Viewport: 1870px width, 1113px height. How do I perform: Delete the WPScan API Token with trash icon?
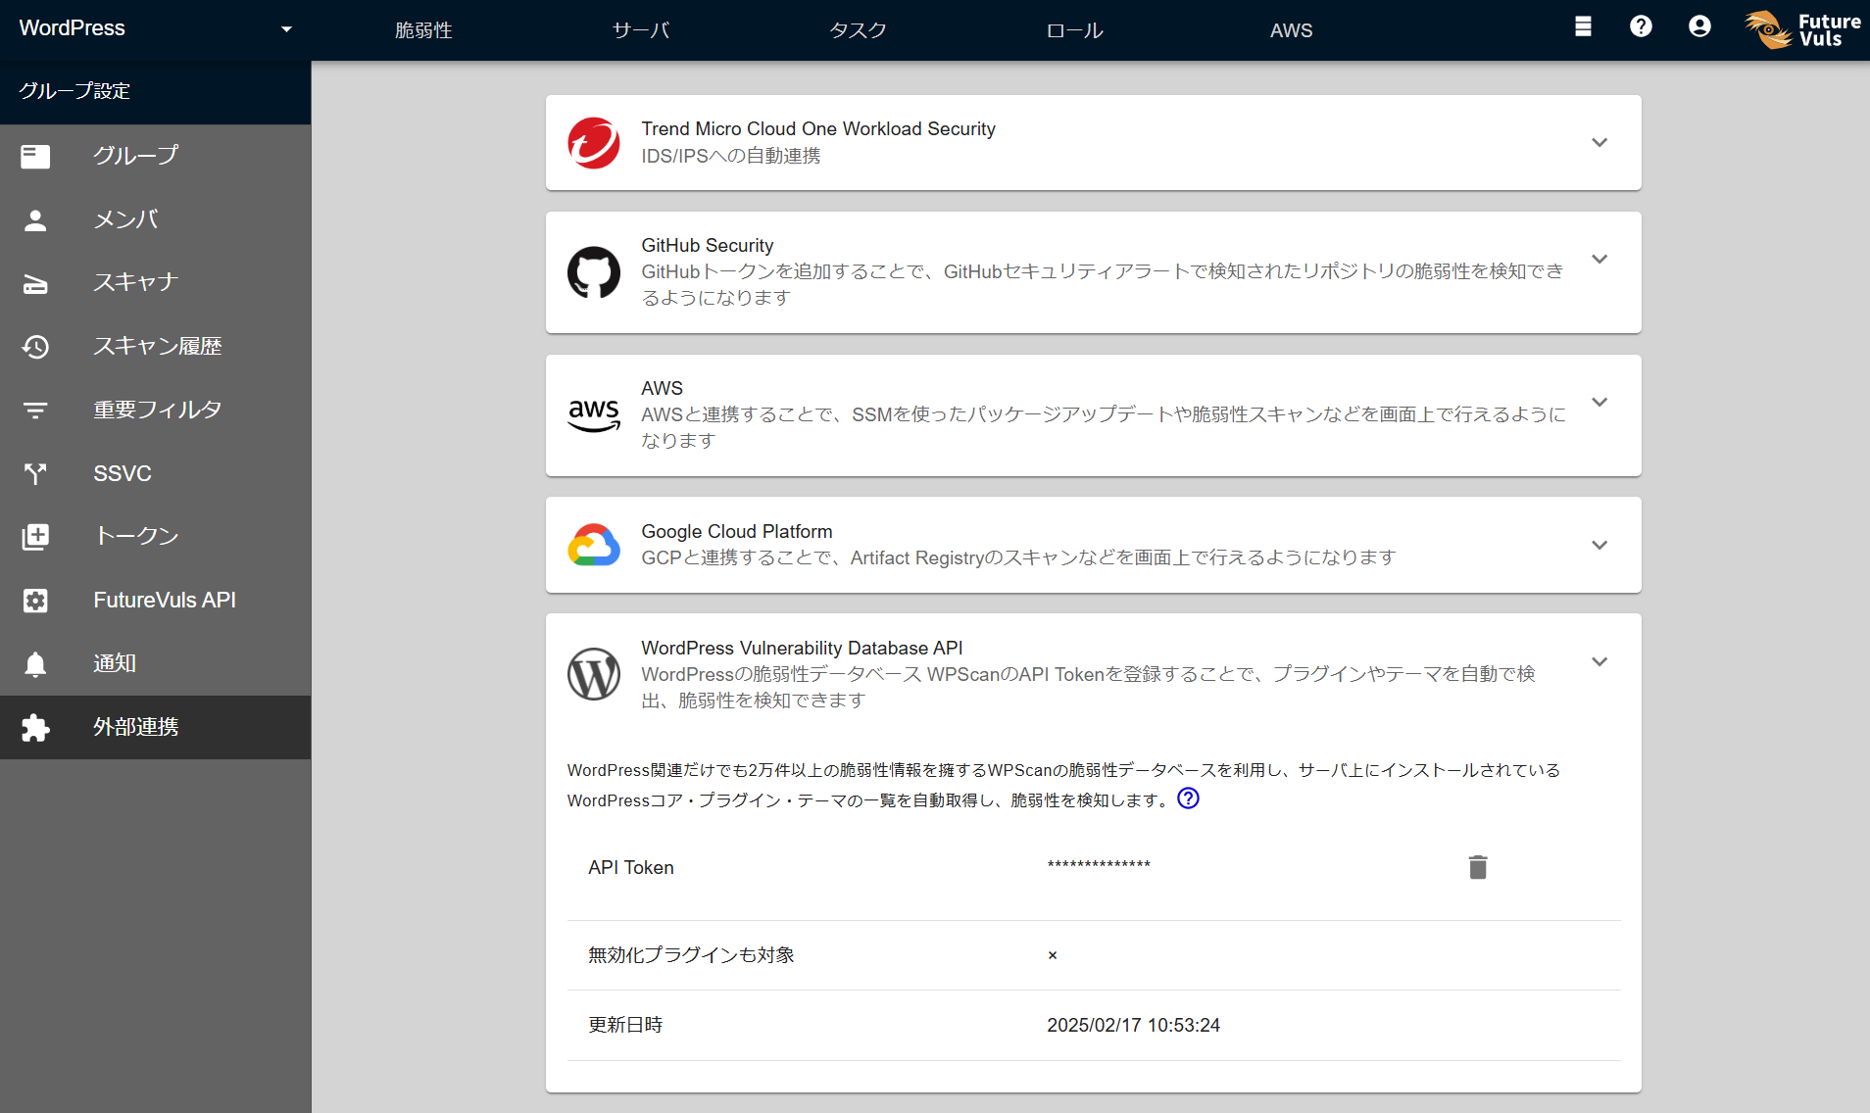click(x=1478, y=867)
